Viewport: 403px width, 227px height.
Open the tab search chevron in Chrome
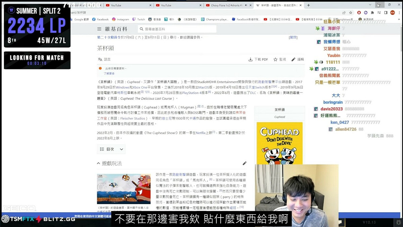(370, 5)
